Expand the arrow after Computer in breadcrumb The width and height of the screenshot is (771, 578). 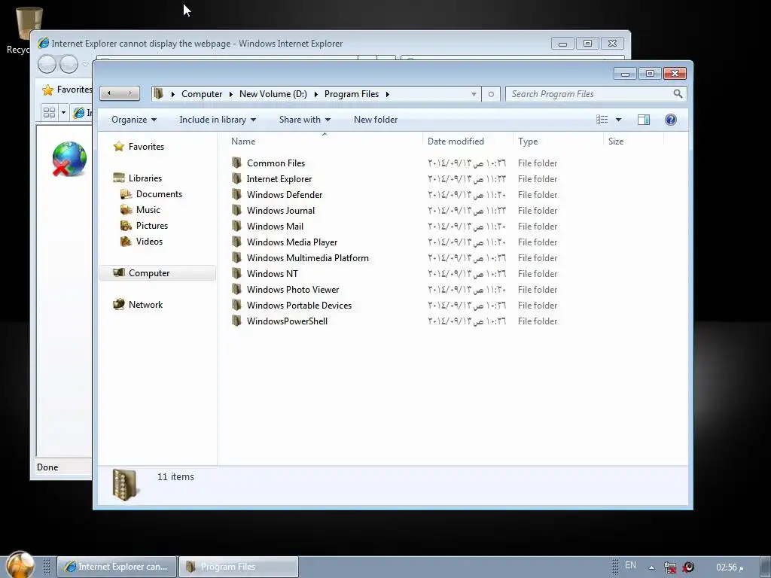click(x=230, y=94)
